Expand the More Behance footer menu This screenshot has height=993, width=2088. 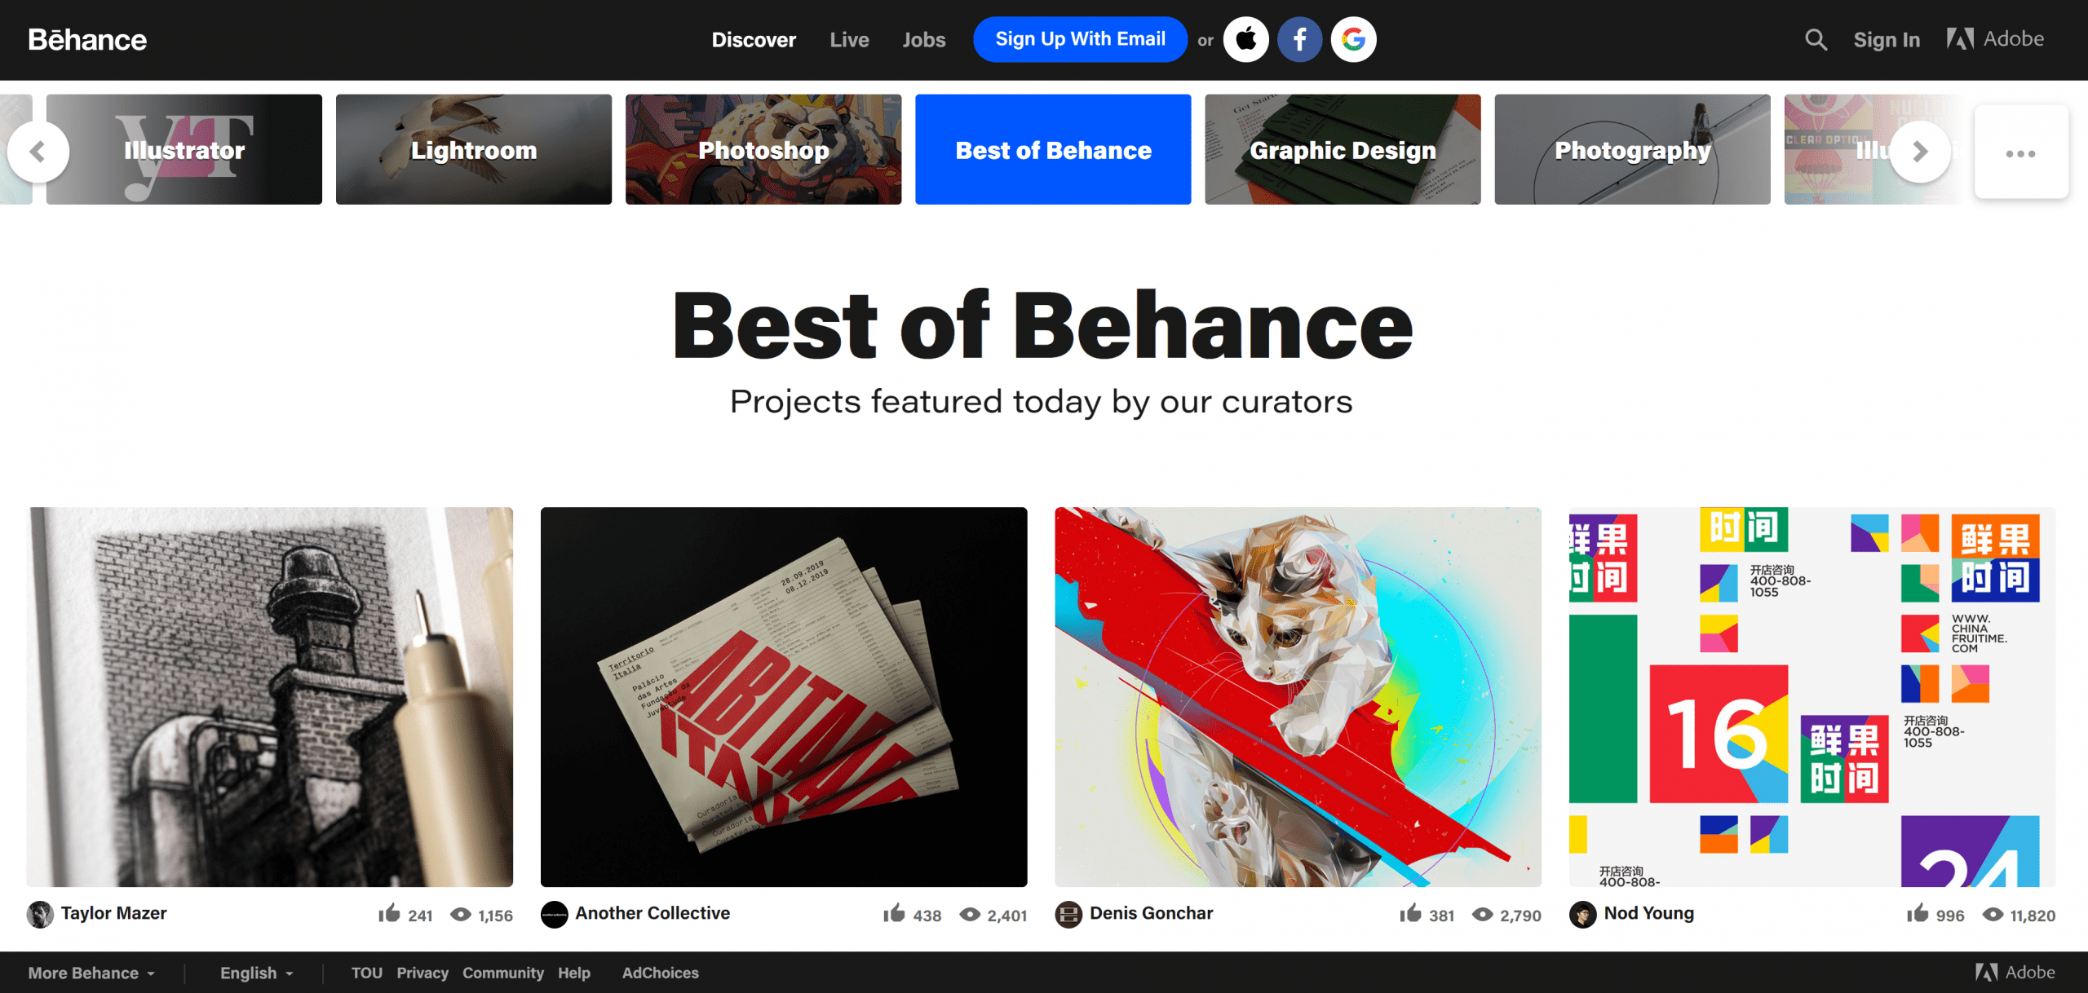(x=91, y=973)
